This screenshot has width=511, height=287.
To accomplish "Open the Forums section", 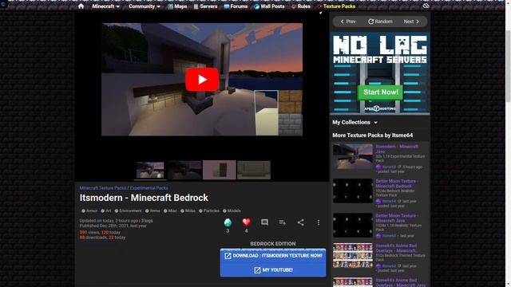I will coord(236,6).
